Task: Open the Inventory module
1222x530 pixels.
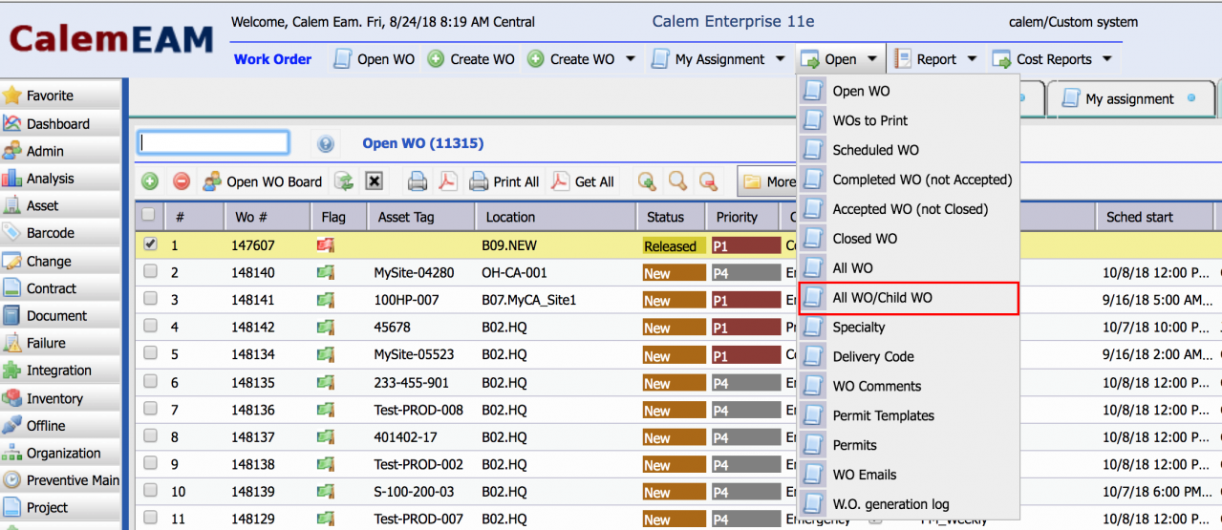Action: [x=61, y=398]
